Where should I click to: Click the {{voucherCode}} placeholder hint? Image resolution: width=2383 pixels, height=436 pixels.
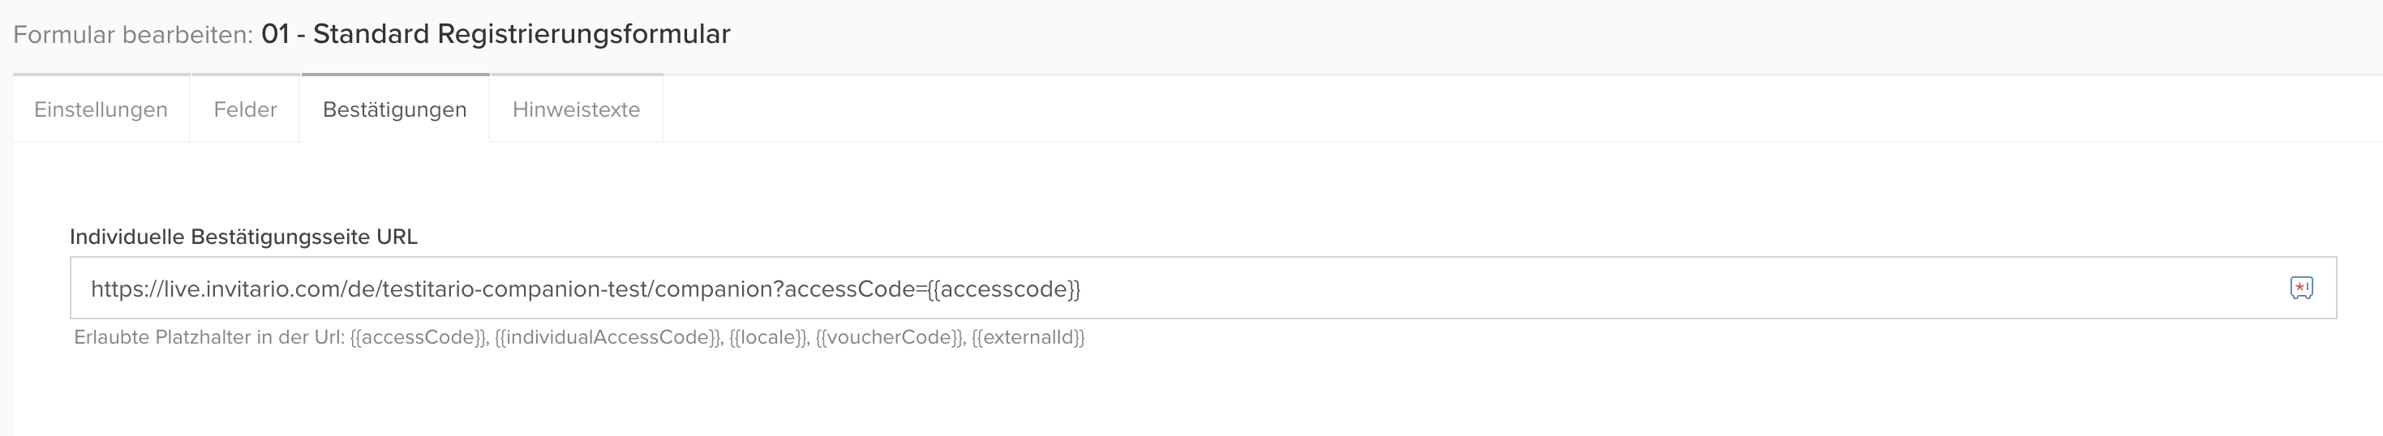tap(889, 337)
